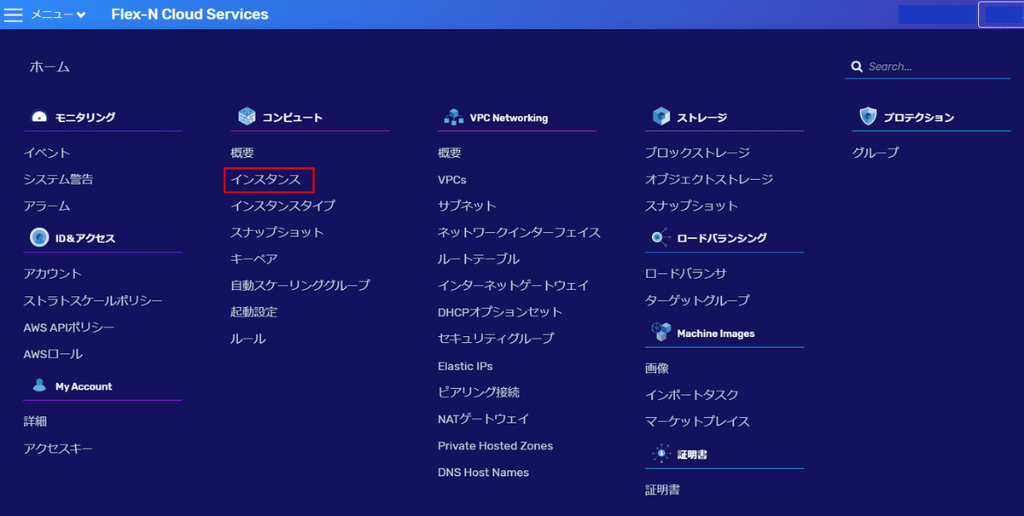
Task: Open インポートタスク
Action: coord(692,395)
